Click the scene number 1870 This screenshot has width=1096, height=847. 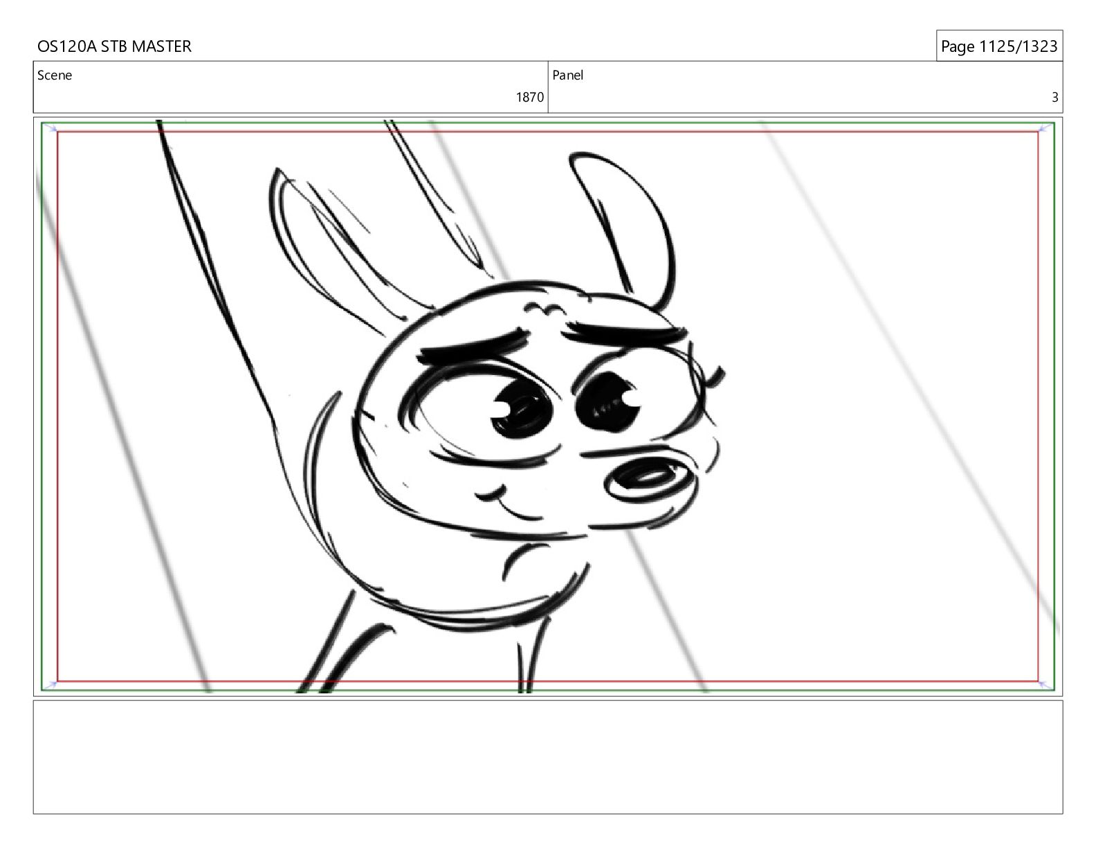pyautogui.click(x=529, y=98)
